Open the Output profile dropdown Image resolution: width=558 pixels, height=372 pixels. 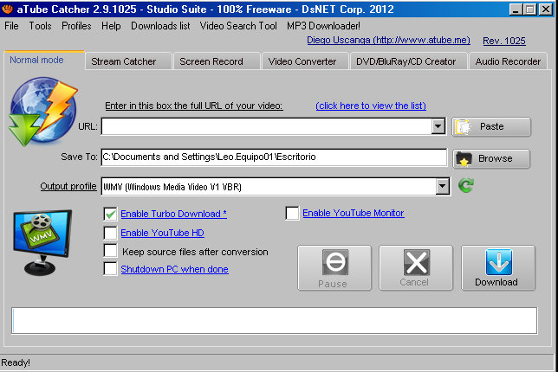click(x=443, y=186)
